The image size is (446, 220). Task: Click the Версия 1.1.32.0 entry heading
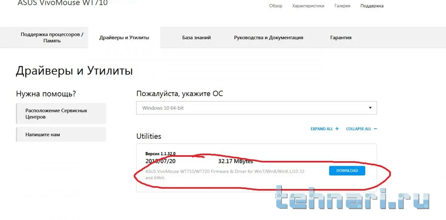click(x=160, y=154)
